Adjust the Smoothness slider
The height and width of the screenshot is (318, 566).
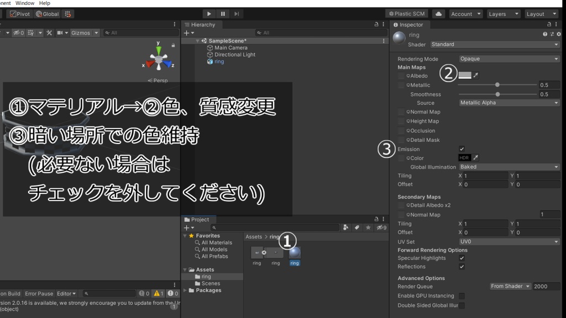click(497, 94)
